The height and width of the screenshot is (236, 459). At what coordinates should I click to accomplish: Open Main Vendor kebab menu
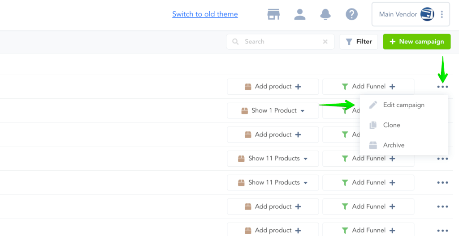click(x=442, y=14)
